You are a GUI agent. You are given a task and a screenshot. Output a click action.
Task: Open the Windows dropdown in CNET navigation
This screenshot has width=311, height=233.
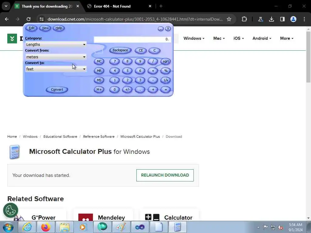(x=194, y=38)
